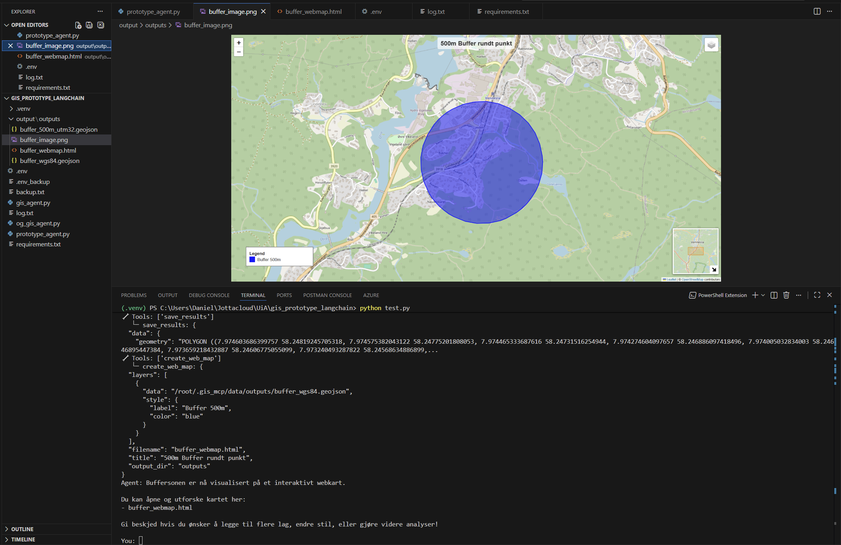This screenshot has width=841, height=545.
Task: Click the Save All editors icon
Action: [89, 25]
